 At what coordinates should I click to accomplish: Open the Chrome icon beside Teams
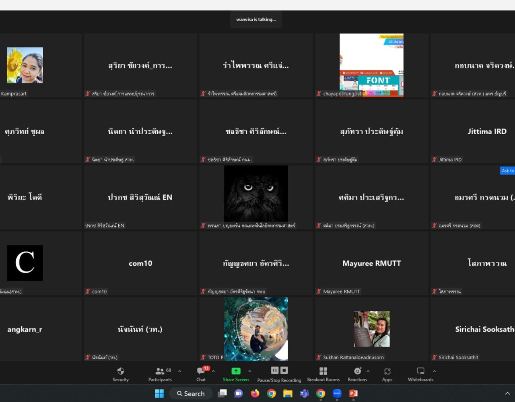(321, 394)
